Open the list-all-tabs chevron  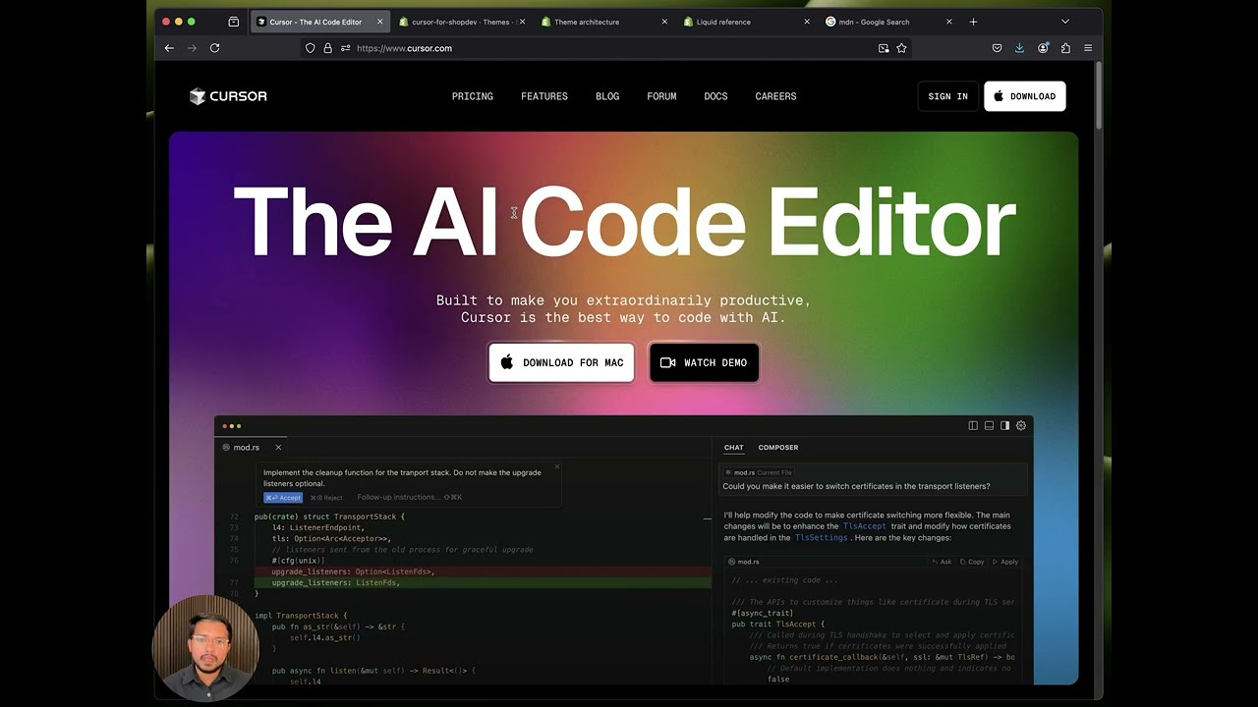[1064, 21]
